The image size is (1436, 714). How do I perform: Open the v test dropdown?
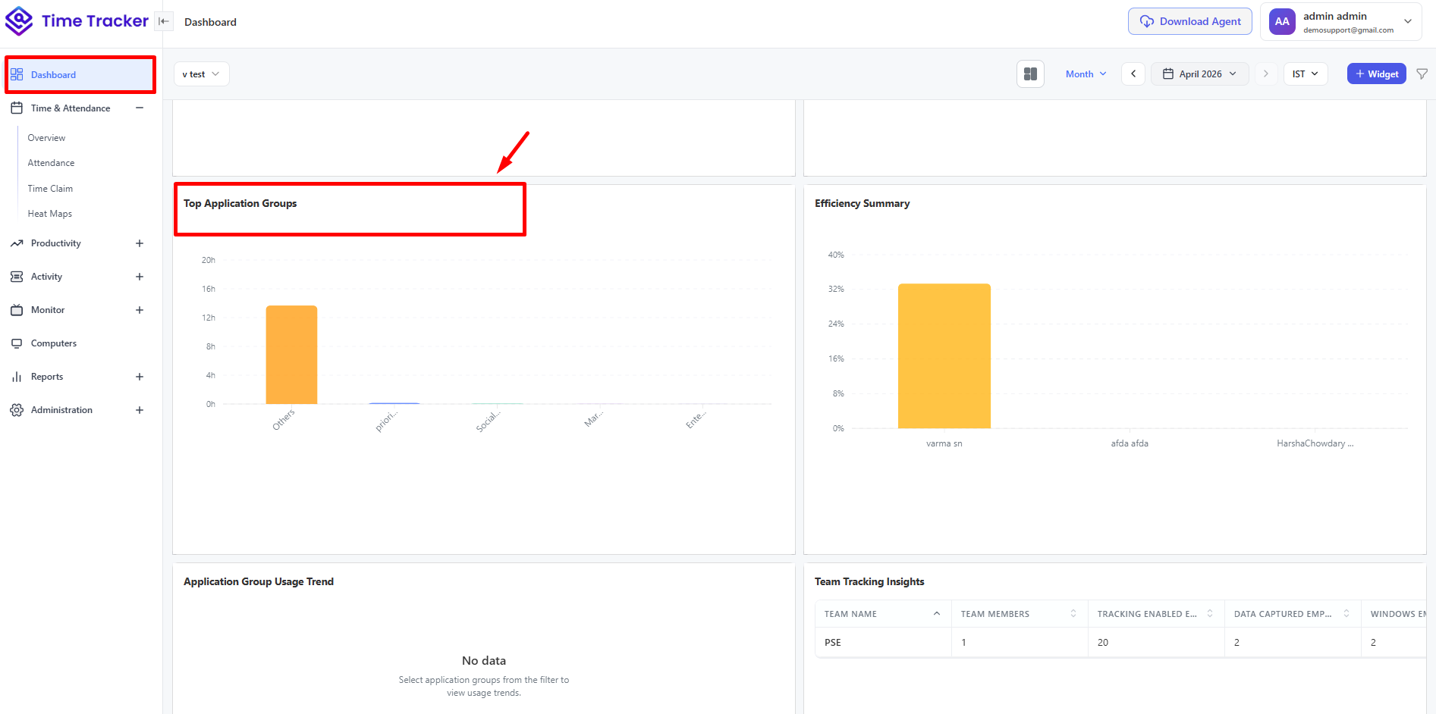(201, 74)
